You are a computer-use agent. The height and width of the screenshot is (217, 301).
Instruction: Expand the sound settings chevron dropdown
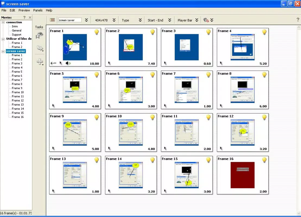(x=212, y=20)
